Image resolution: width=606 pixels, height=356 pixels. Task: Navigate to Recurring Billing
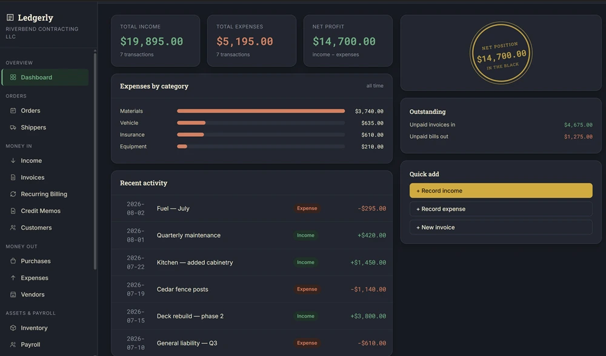click(45, 194)
